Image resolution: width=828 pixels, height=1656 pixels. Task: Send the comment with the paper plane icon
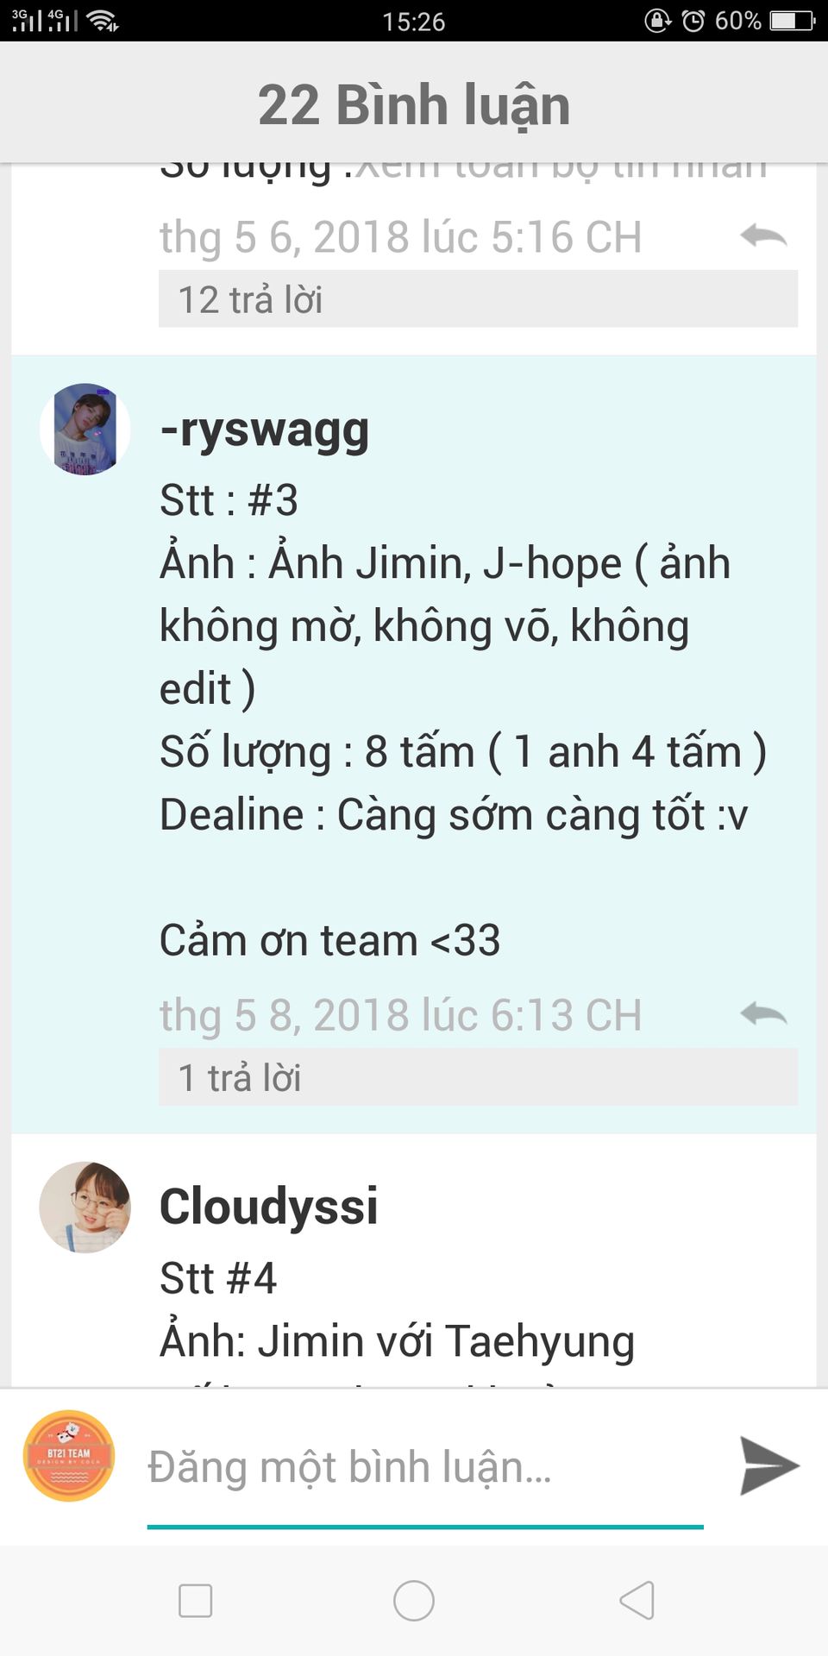(769, 1465)
